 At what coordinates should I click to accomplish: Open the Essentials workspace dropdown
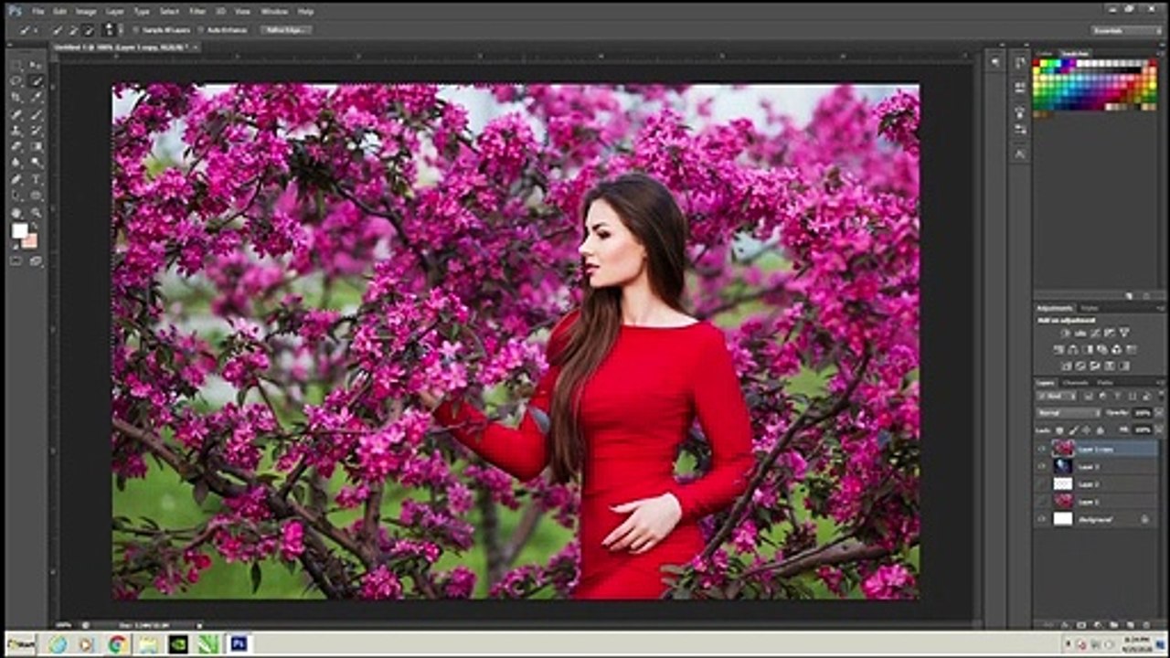[x=1126, y=29]
